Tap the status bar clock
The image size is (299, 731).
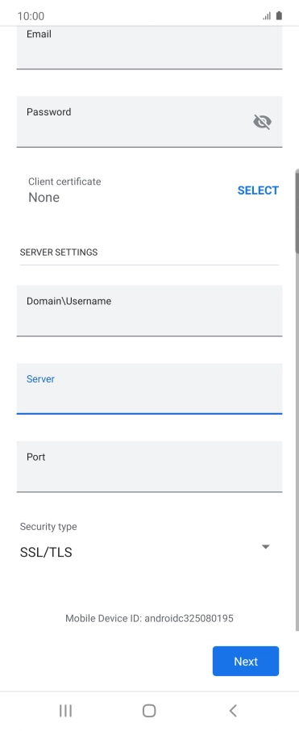31,16
